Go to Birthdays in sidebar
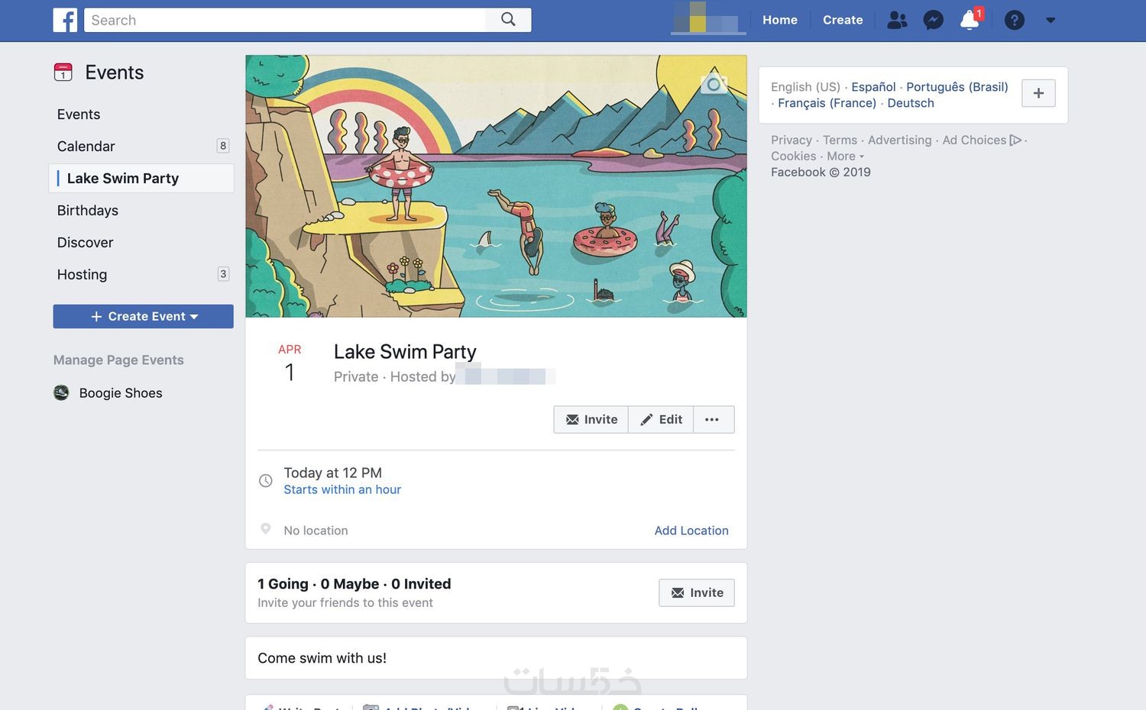This screenshot has height=710, width=1146. 87,210
